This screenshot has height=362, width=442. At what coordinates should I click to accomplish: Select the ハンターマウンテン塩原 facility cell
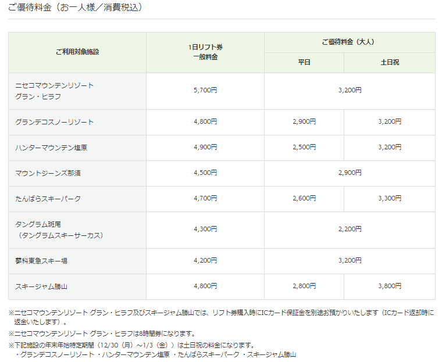click(77, 148)
